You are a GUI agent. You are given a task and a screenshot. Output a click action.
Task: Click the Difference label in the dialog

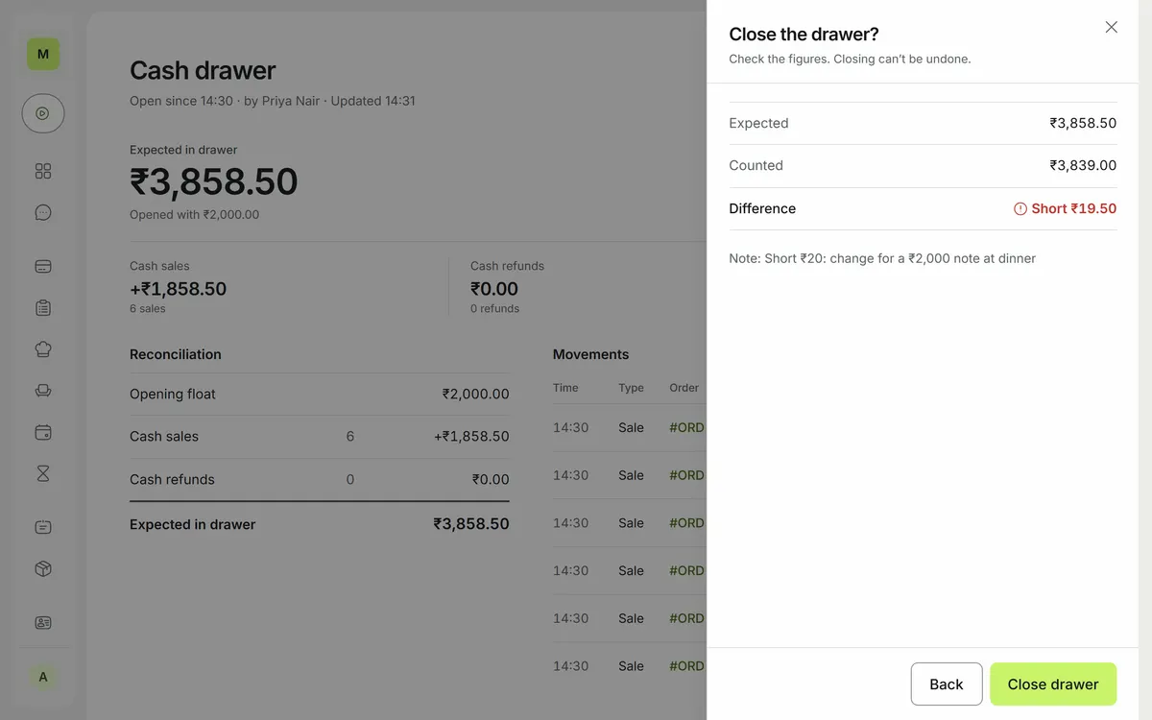point(762,208)
